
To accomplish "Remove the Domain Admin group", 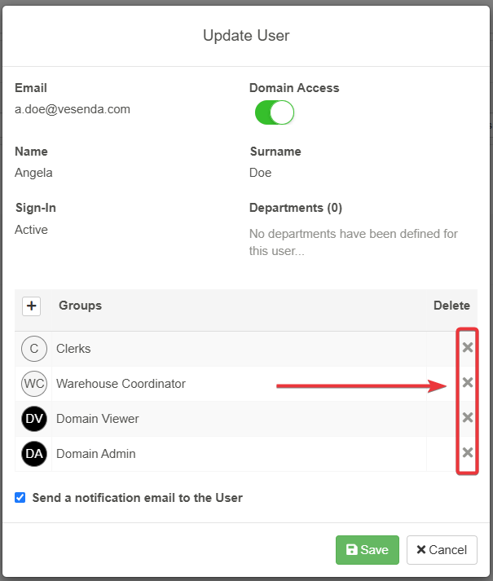I will pyautogui.click(x=468, y=452).
